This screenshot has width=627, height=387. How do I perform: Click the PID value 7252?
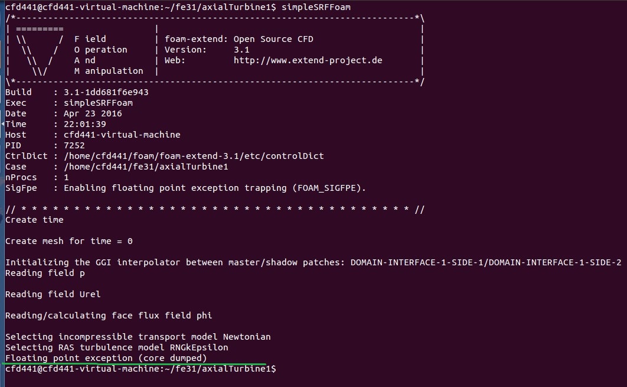pos(74,146)
